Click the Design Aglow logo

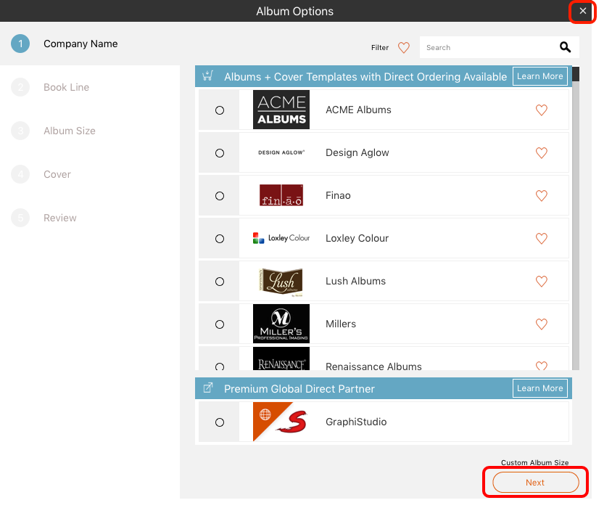[281, 152]
